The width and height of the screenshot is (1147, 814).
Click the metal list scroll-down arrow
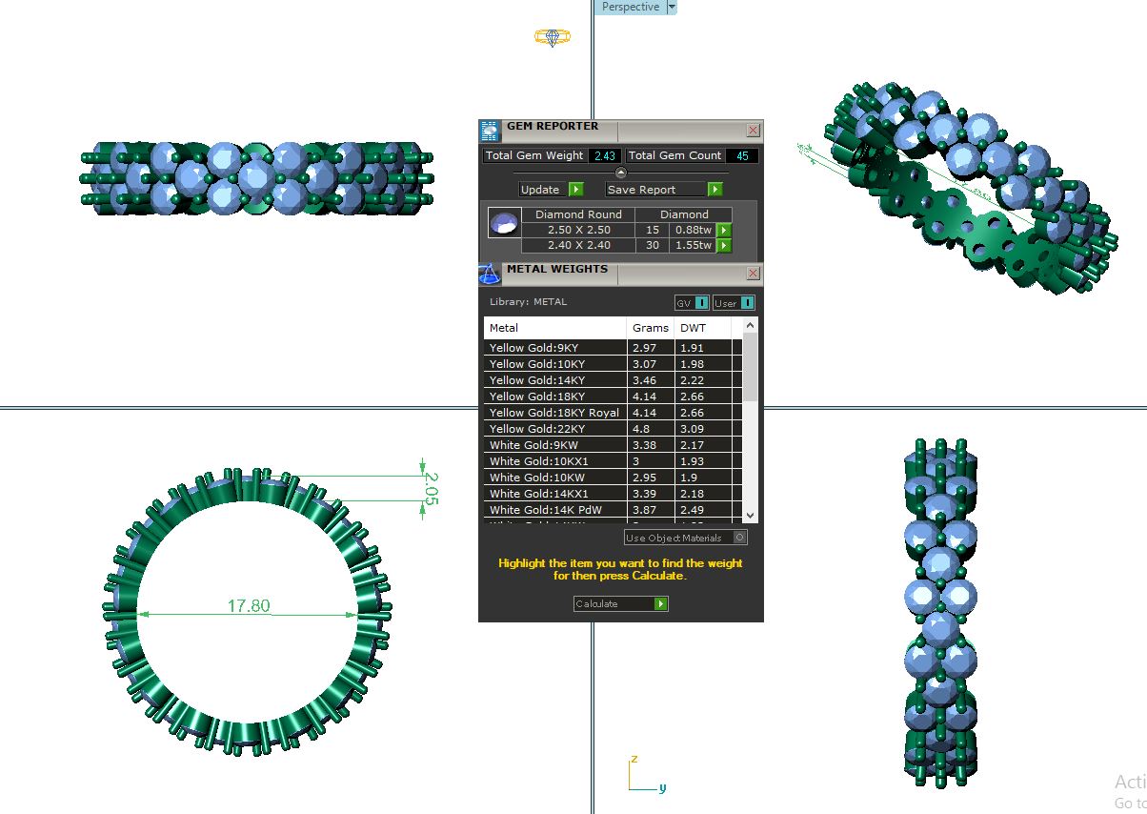(x=750, y=515)
